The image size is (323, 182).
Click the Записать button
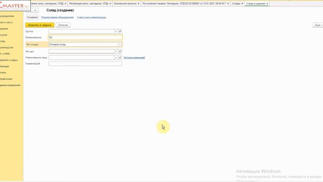(x=63, y=25)
